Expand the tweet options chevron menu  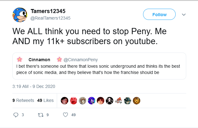pyautogui.click(x=184, y=15)
